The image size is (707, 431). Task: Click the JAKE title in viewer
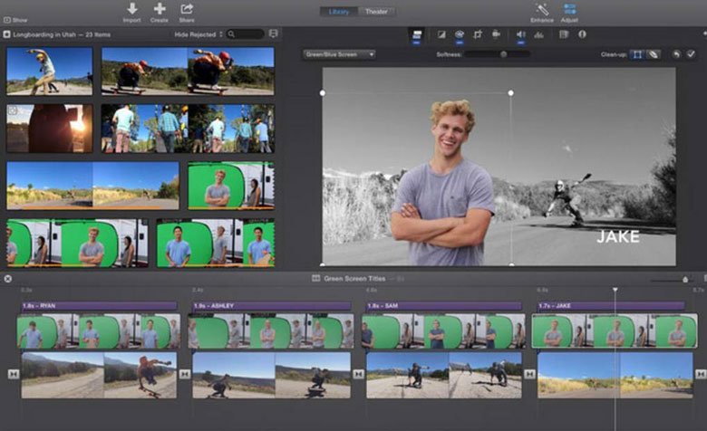618,237
